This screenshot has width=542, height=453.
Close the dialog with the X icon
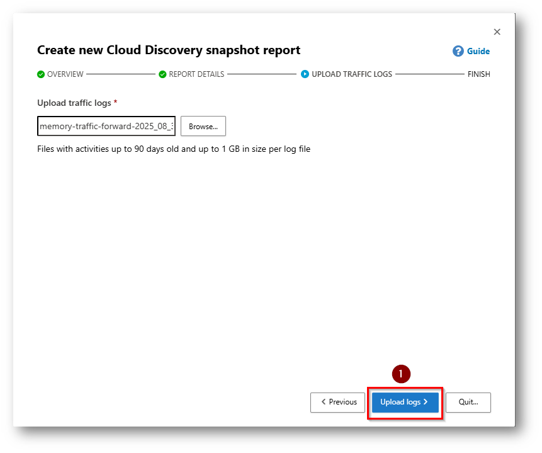pos(497,32)
